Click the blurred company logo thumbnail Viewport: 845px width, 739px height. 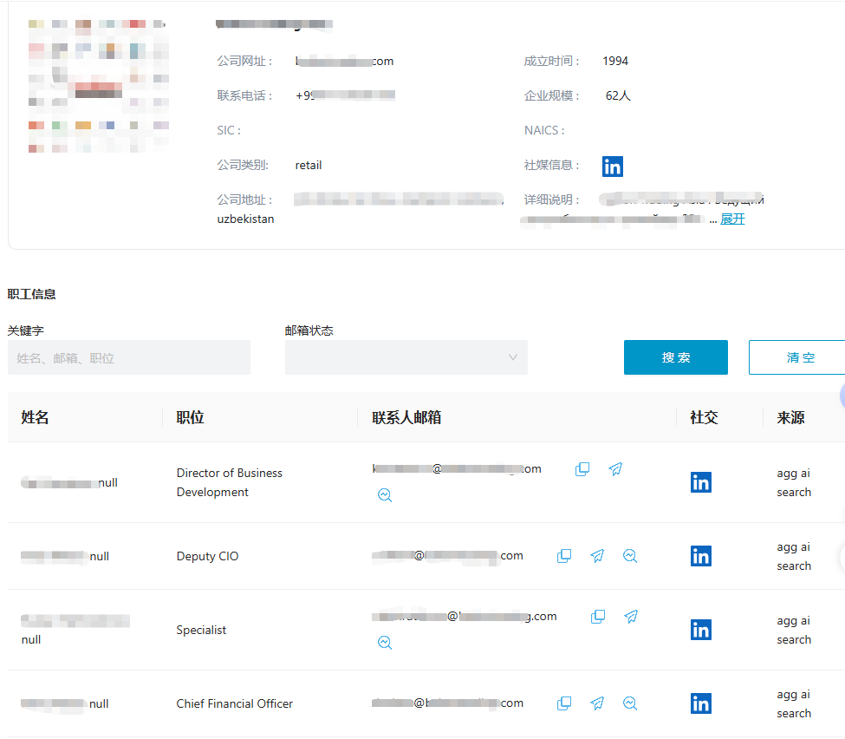pyautogui.click(x=98, y=87)
